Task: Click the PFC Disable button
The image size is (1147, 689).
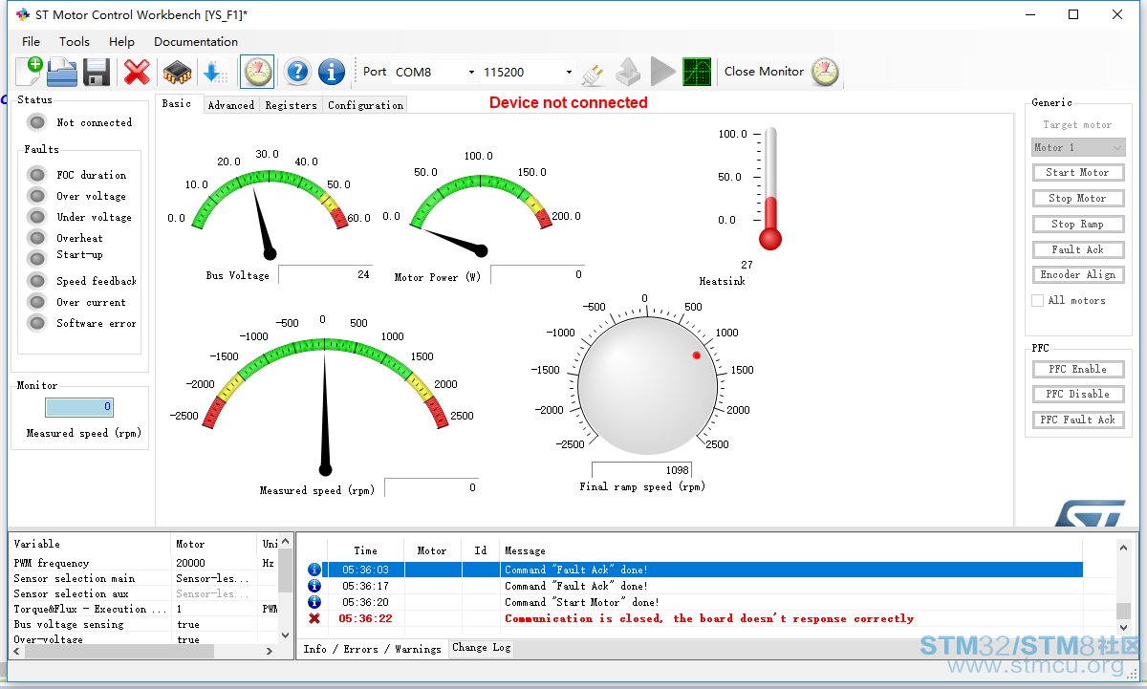Action: click(x=1078, y=394)
